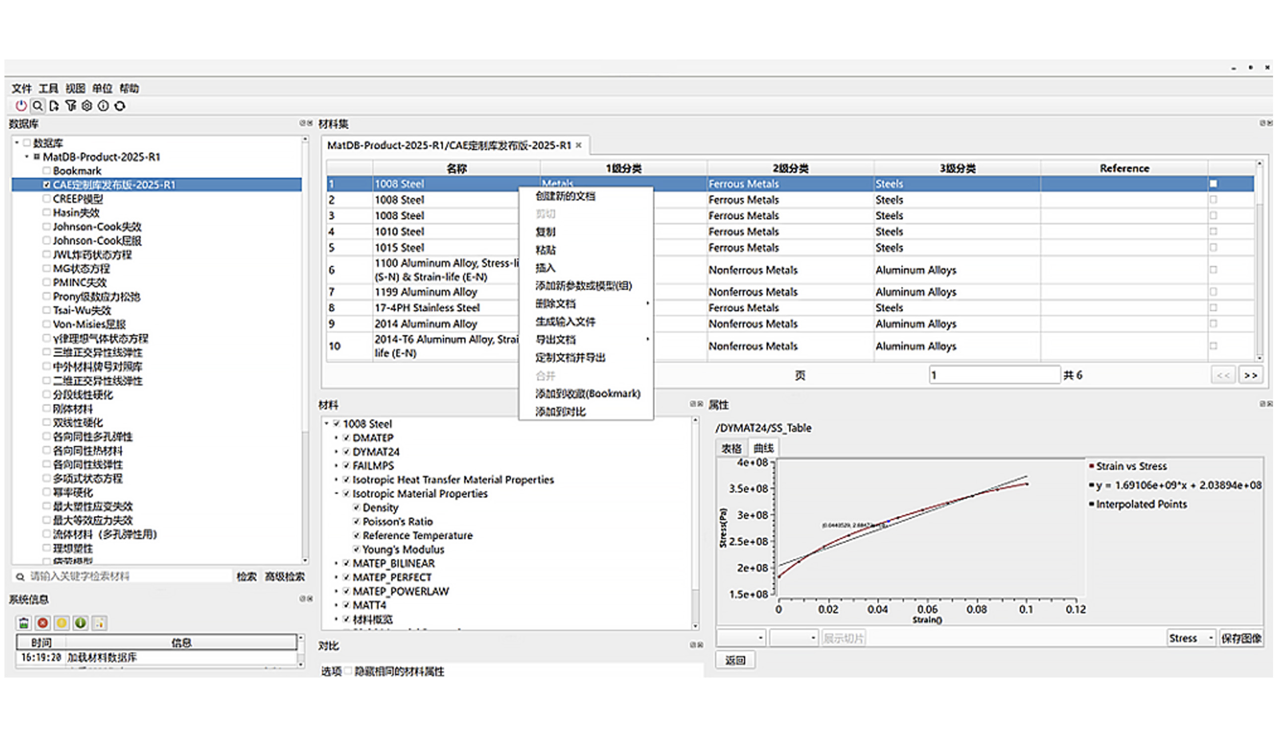Toggle green info message filter icon
The image size is (1277, 737).
click(x=80, y=623)
